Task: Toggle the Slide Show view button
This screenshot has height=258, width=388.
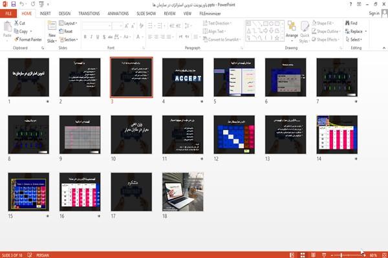Action: [324, 255]
